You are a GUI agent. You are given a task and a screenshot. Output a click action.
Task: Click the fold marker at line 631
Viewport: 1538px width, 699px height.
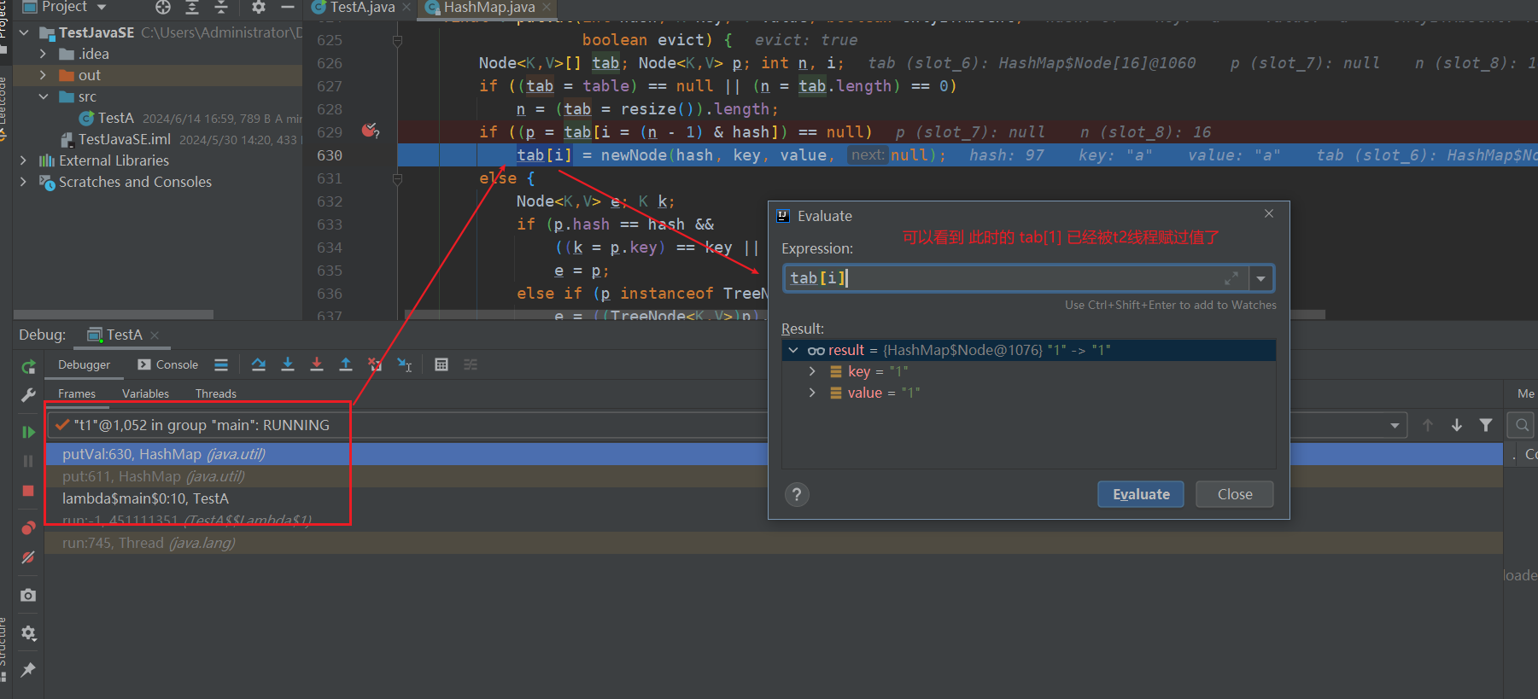[x=397, y=178]
